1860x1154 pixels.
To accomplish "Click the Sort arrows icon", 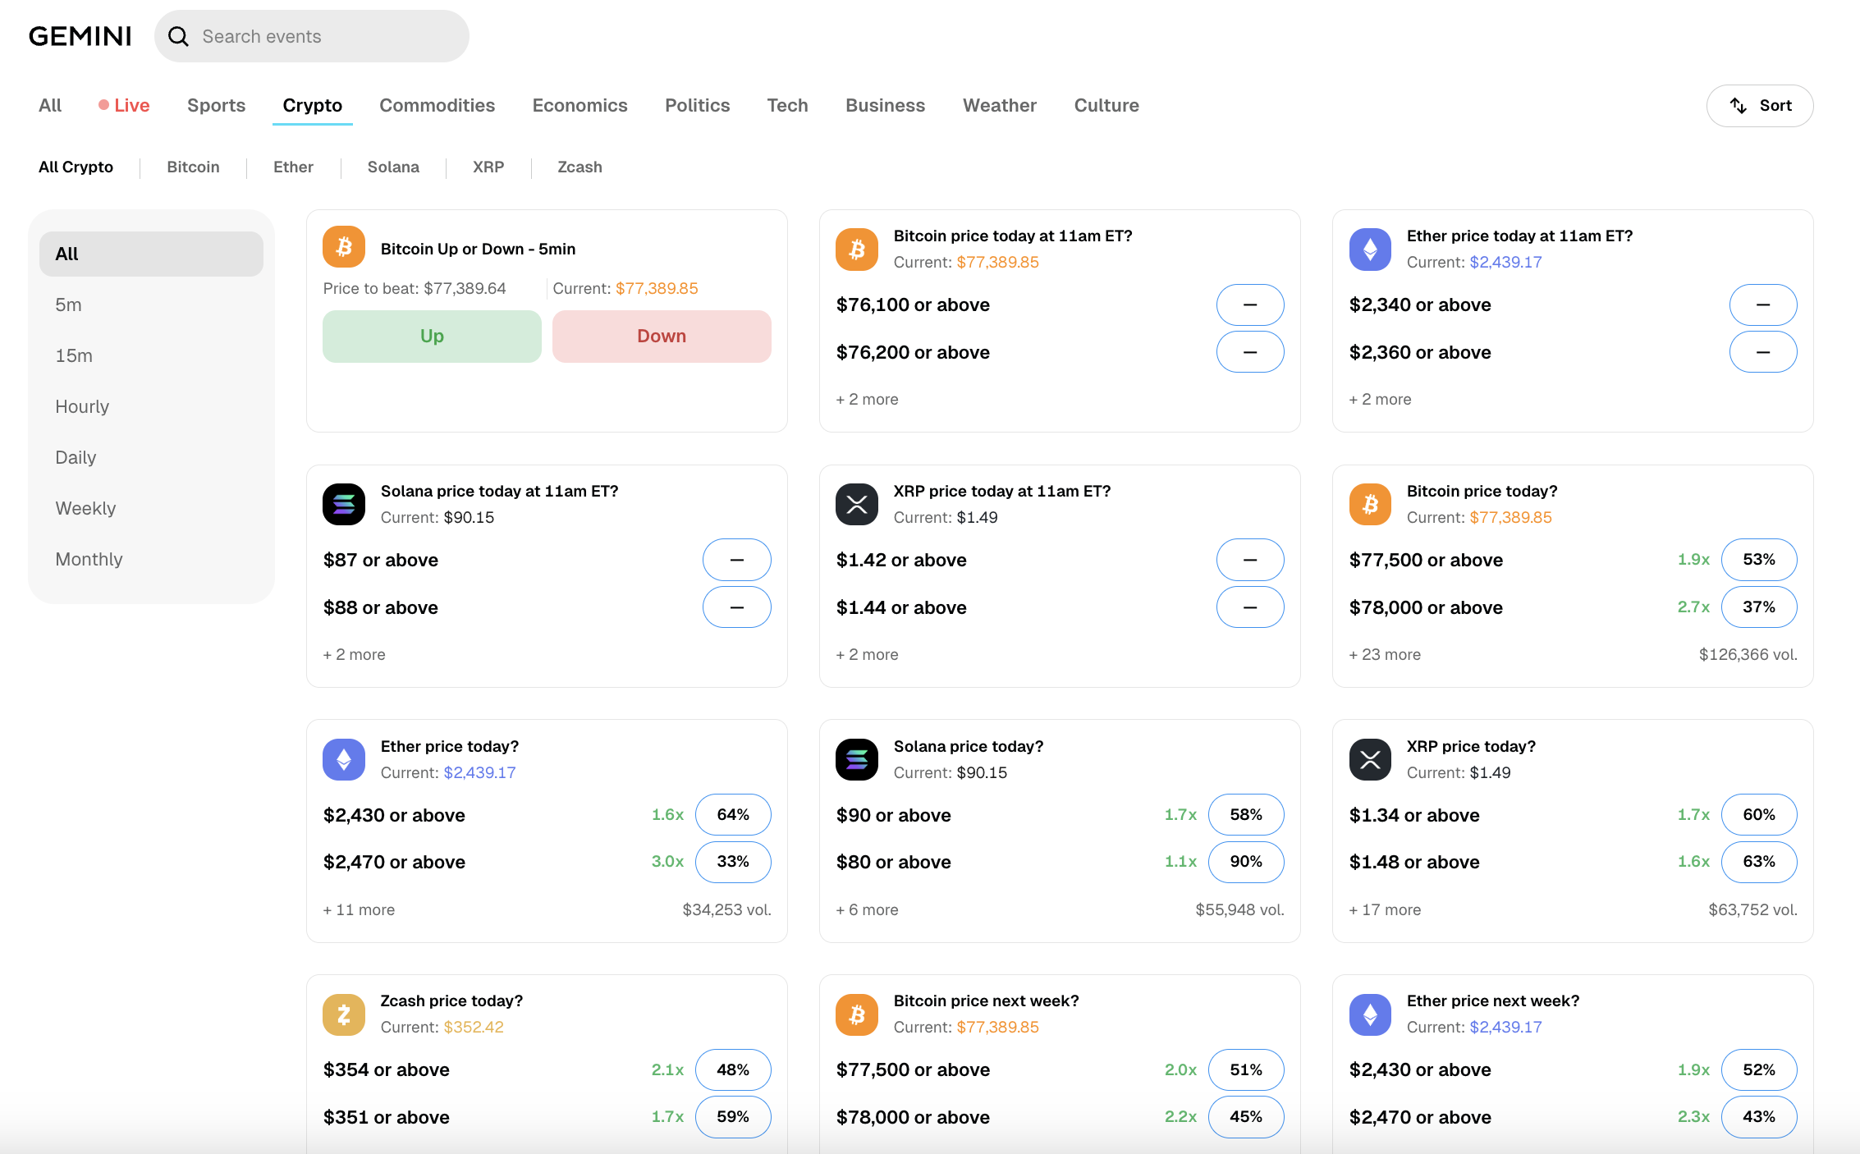I will point(1738,105).
